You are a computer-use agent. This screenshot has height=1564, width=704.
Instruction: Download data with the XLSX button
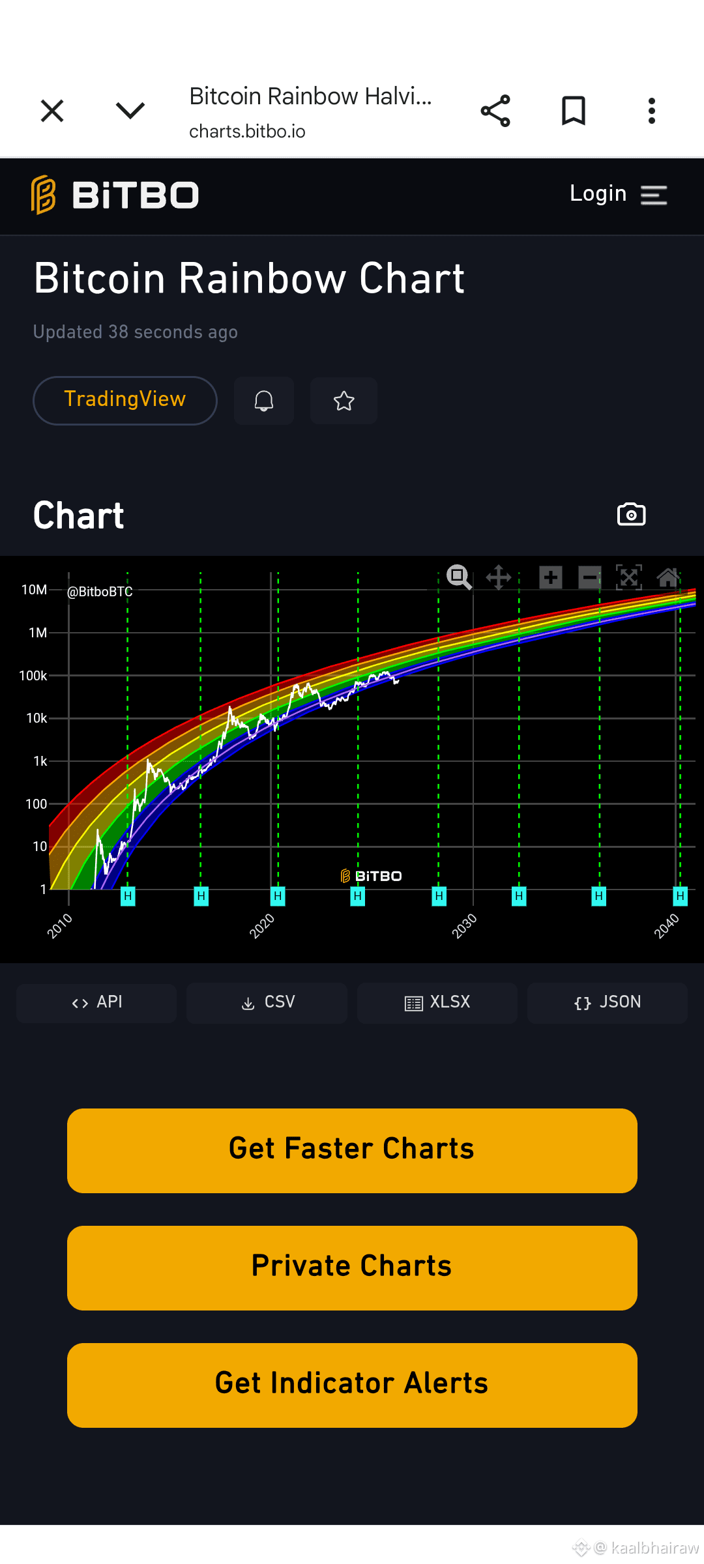437,1002
